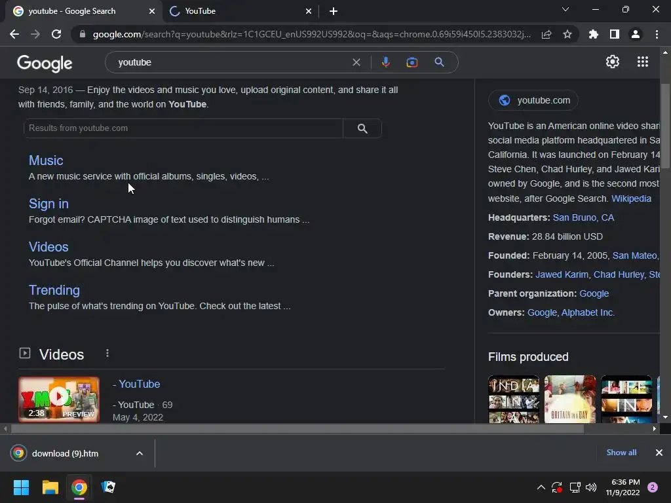Open the Jawed Karim founder link
The height and width of the screenshot is (503, 671).
(562, 274)
